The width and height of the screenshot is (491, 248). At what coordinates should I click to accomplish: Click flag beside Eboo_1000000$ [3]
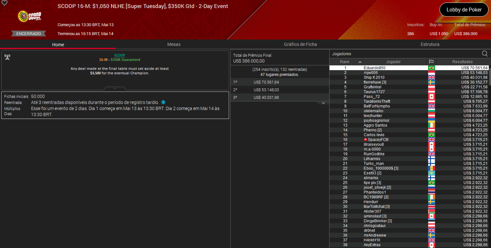click(431, 168)
